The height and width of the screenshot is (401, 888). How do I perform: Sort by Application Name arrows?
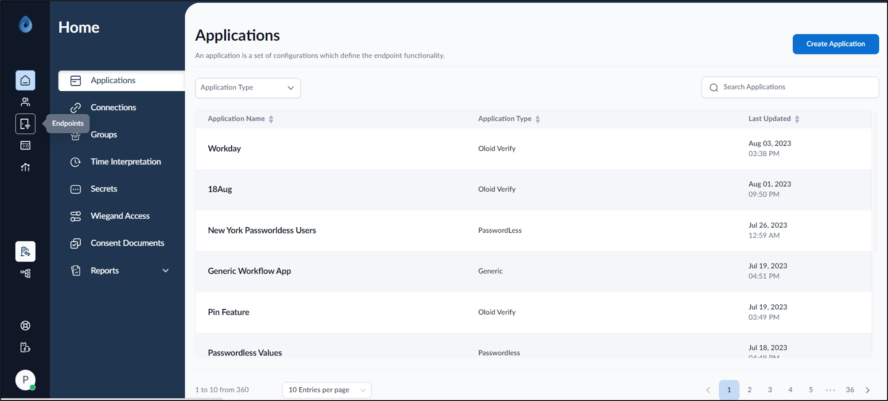(x=271, y=119)
